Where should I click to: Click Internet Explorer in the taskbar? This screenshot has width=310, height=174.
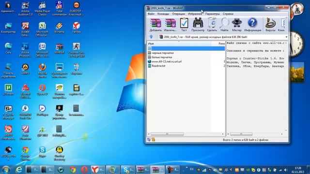coord(19,170)
